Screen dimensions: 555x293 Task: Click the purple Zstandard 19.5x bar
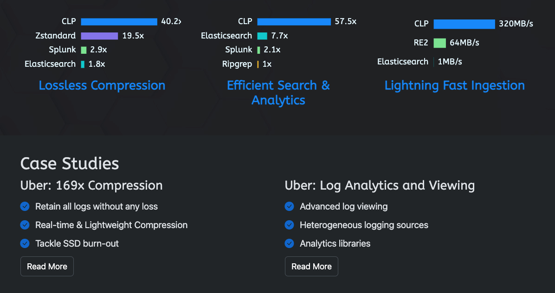pos(99,36)
